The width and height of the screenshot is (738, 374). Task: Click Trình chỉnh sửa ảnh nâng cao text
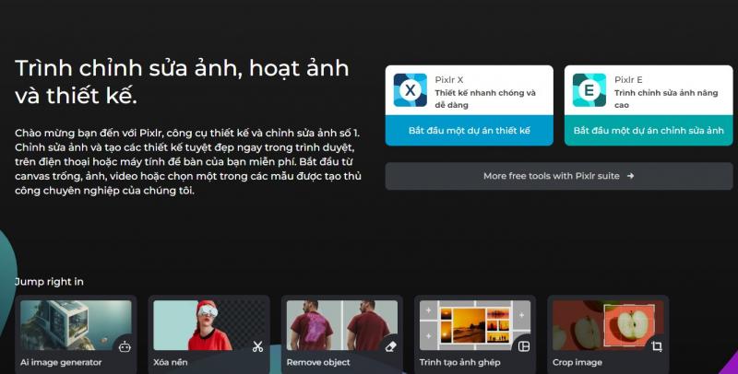[666, 99]
